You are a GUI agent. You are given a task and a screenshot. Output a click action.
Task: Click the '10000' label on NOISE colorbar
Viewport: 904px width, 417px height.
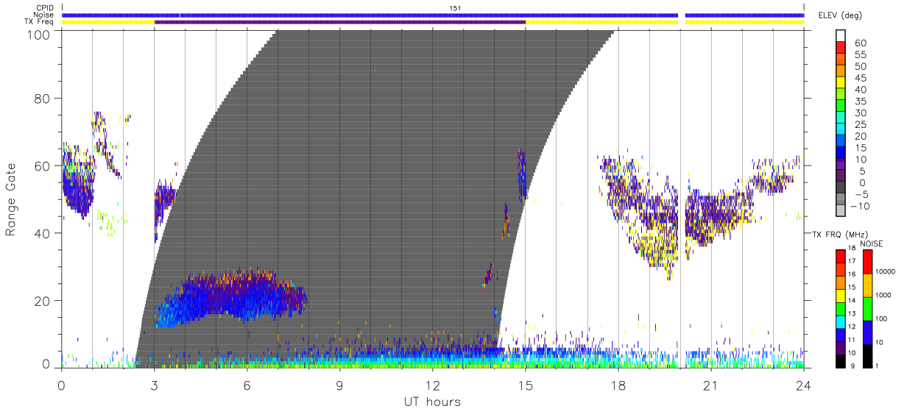point(886,271)
